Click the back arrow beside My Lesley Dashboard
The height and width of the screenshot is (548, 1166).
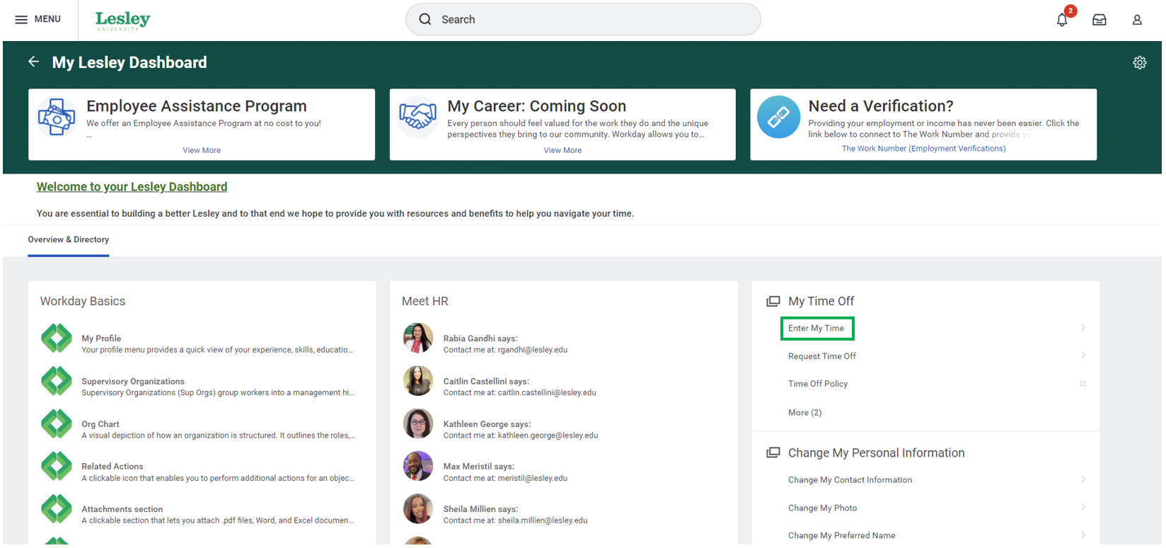[33, 62]
